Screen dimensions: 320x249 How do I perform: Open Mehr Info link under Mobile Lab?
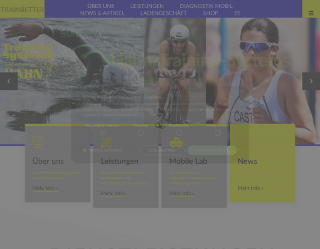tap(181, 193)
